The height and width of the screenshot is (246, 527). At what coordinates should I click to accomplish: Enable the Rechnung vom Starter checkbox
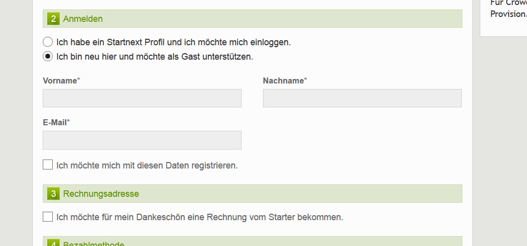pyautogui.click(x=48, y=217)
